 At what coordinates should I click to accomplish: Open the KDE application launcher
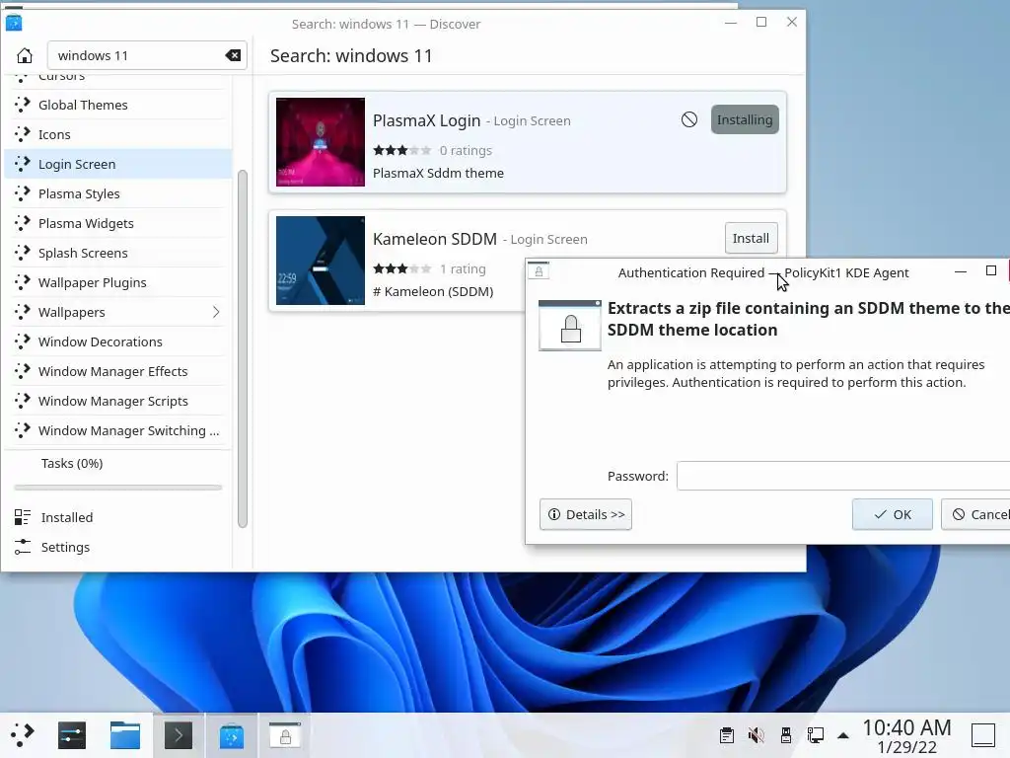(x=22, y=734)
